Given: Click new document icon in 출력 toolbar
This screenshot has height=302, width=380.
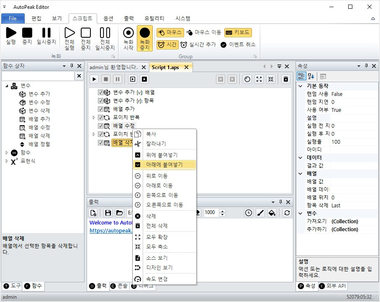Looking at the screenshot, I should point(93,213).
